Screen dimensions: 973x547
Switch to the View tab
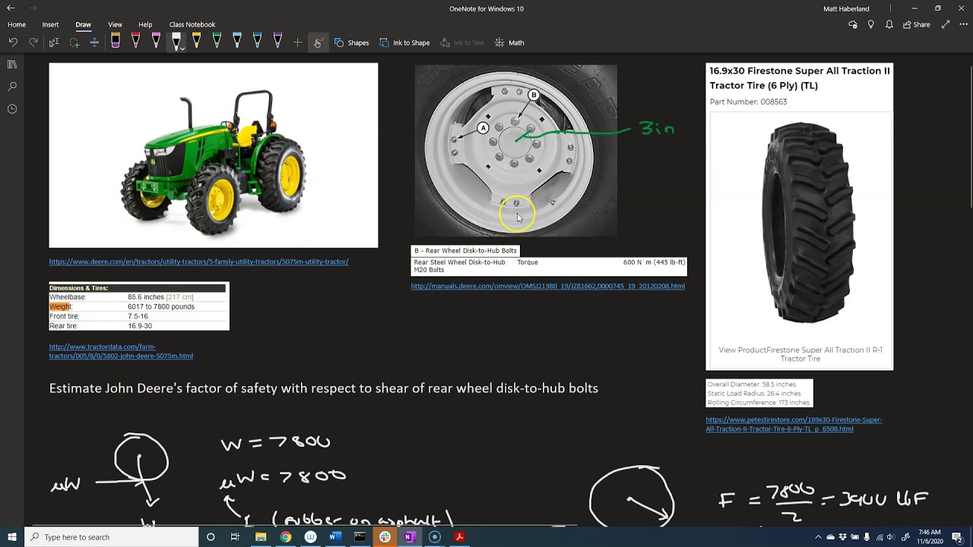coord(115,24)
